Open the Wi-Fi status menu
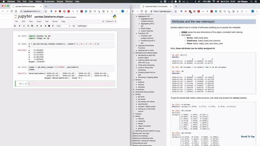The width and height of the screenshot is (260, 146). pos(214,2)
